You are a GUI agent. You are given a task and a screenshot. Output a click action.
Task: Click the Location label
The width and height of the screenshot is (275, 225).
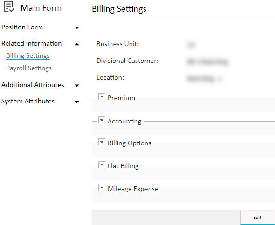tap(110, 77)
